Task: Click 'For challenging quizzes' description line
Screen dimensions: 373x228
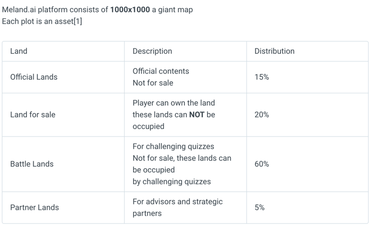Action: (173, 147)
